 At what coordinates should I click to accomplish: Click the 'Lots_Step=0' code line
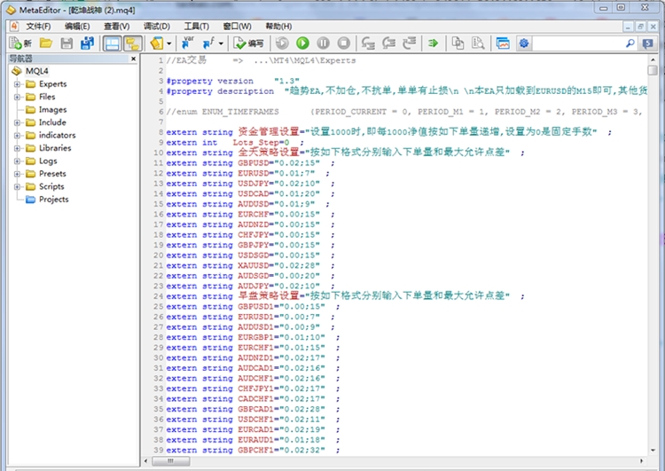[x=235, y=143]
